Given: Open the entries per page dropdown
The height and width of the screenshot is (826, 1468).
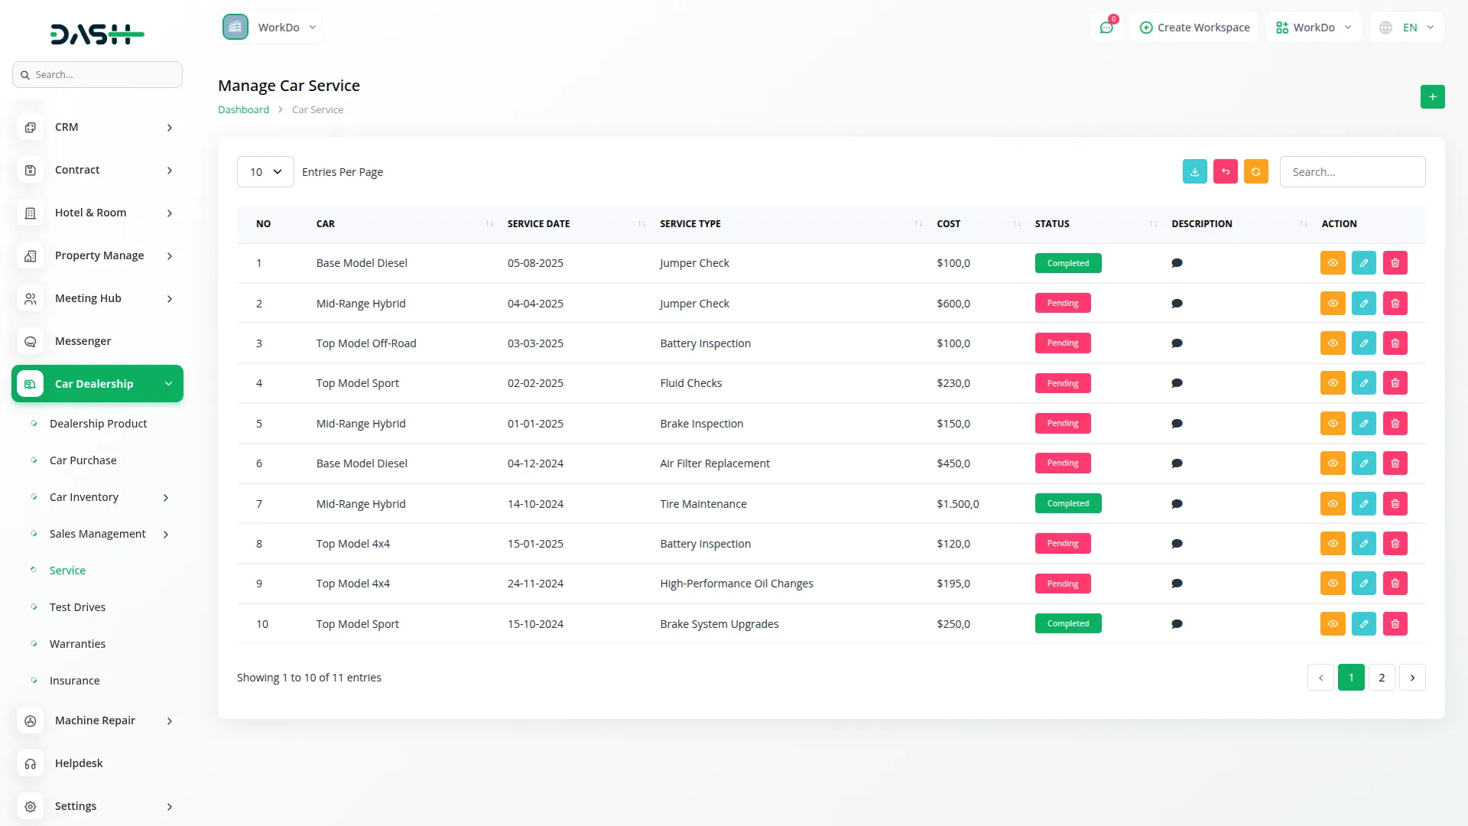Looking at the screenshot, I should click(x=265, y=172).
